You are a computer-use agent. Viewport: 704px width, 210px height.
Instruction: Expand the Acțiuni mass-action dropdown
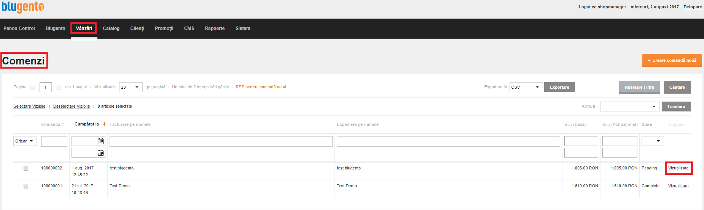pyautogui.click(x=630, y=107)
